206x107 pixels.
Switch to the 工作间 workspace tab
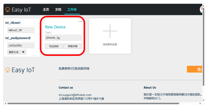72,9
